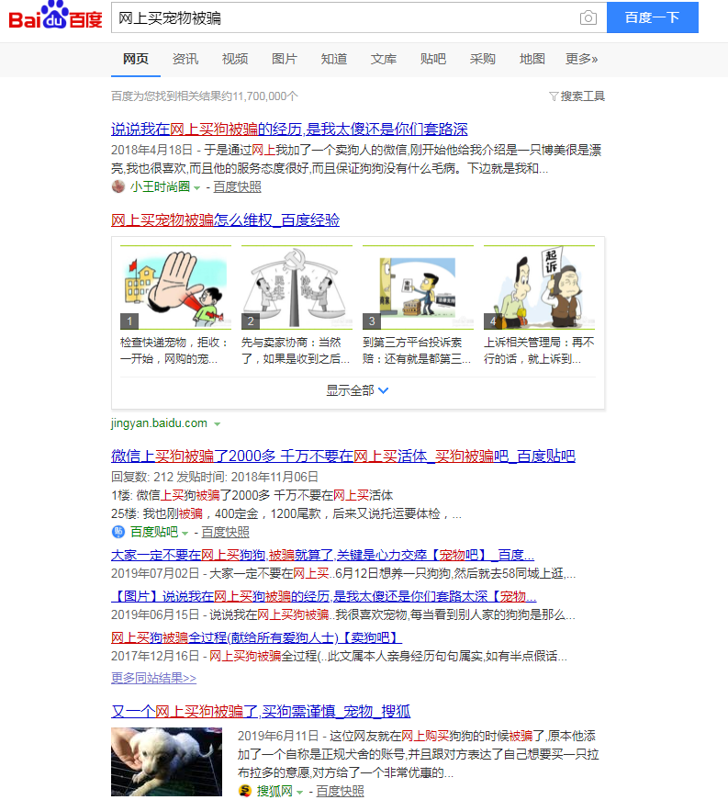Screen dimensions: 728x800
Task: Go to the 贴吧 tab
Action: point(432,59)
